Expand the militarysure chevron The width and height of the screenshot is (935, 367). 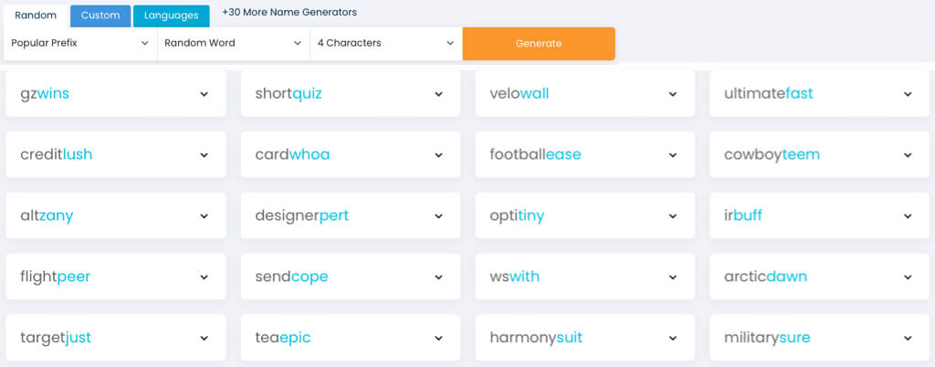[x=908, y=339]
